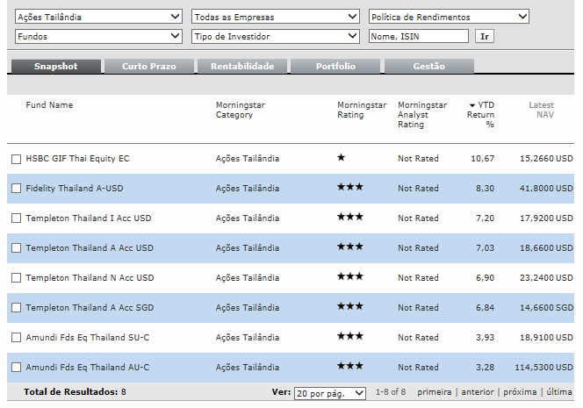Open the Tipo de Investidor dropdown
The height and width of the screenshot is (408, 583).
click(276, 37)
